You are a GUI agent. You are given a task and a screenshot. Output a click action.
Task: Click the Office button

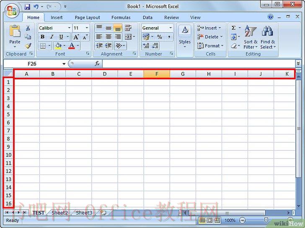pos(12,11)
